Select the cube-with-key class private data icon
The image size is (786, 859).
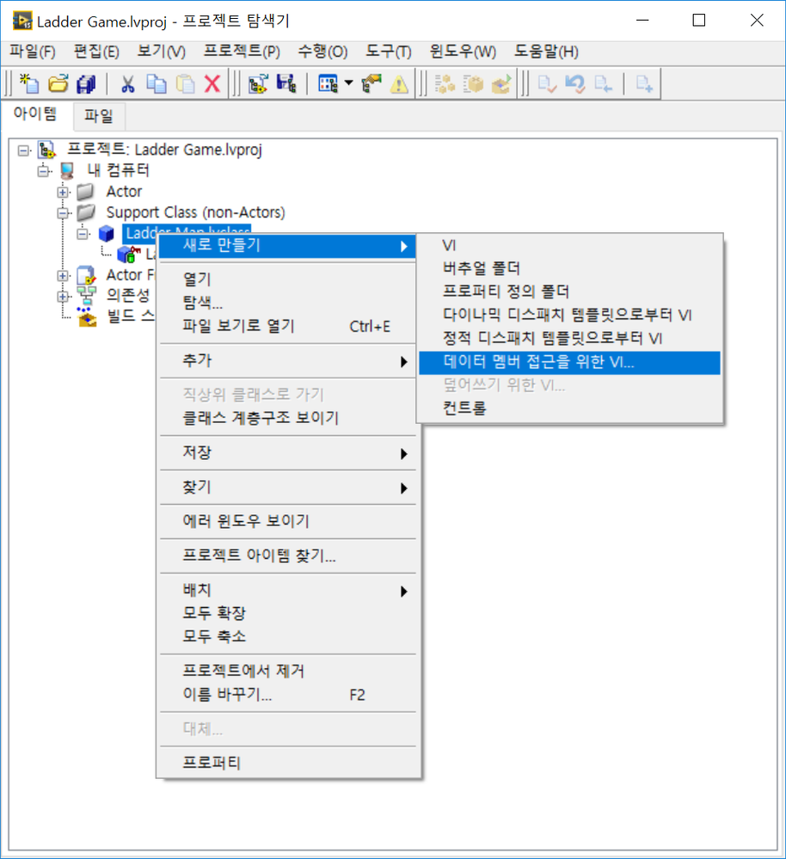[x=129, y=255]
